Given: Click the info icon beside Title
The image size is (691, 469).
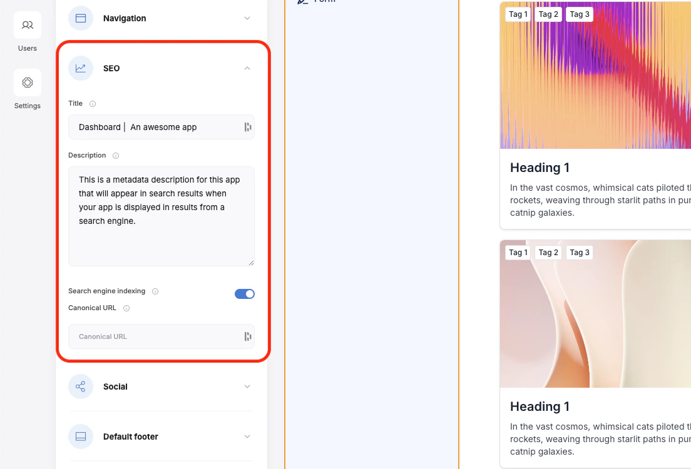Looking at the screenshot, I should [93, 104].
